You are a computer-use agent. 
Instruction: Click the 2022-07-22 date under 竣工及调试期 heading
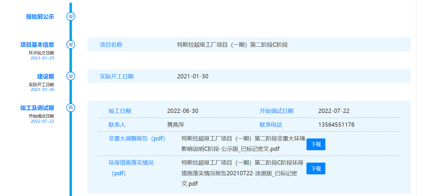coord(42,121)
